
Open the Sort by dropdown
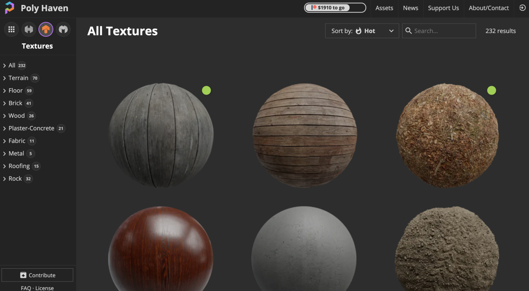point(362,31)
